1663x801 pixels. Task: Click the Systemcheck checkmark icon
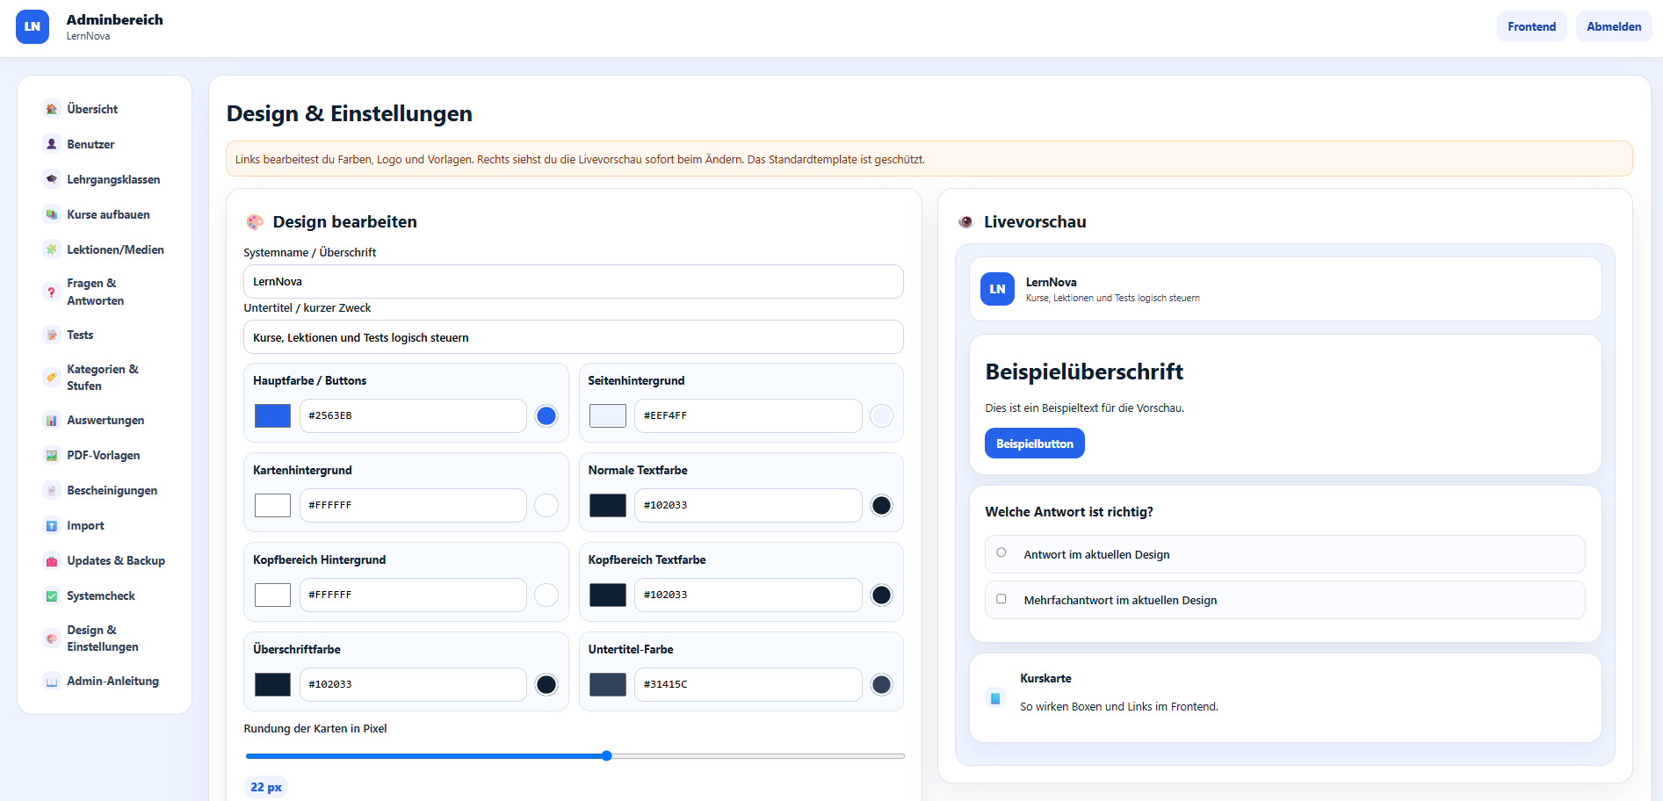pos(52,595)
